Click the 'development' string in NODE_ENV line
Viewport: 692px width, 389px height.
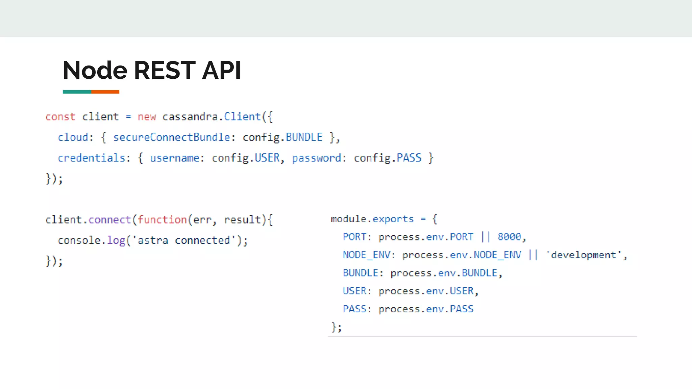click(584, 255)
